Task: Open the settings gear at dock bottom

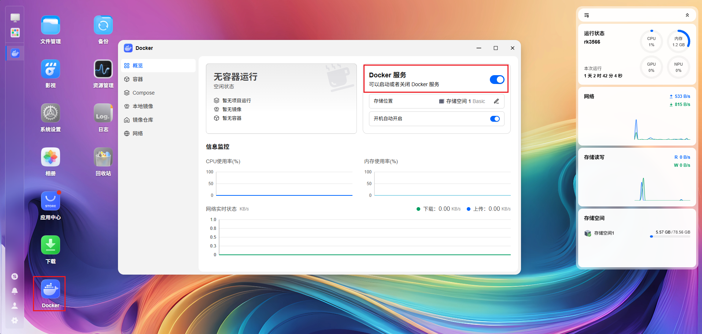Action: pyautogui.click(x=15, y=320)
